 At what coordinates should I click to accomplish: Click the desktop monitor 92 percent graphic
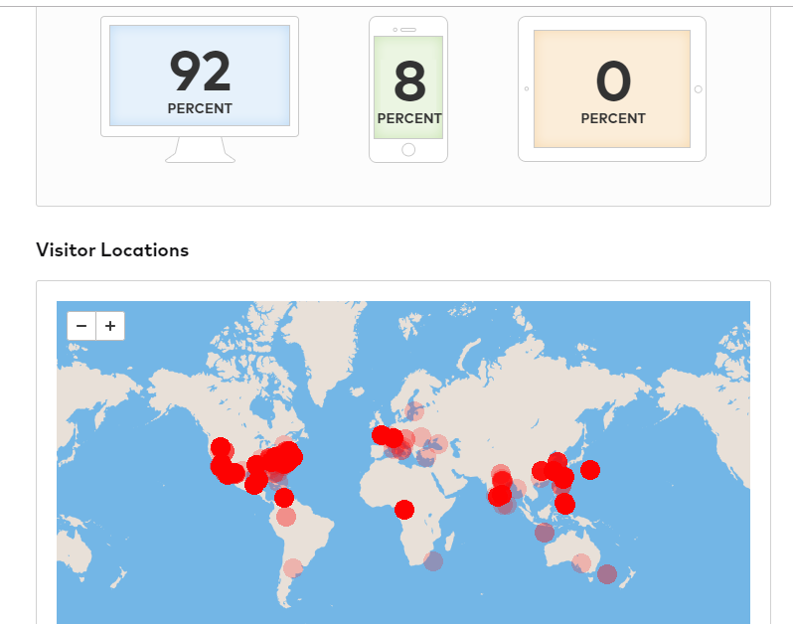[x=200, y=89]
